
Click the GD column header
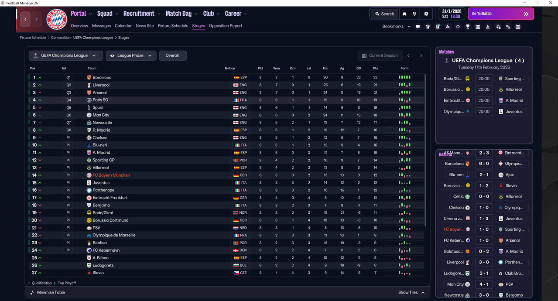coord(358,68)
